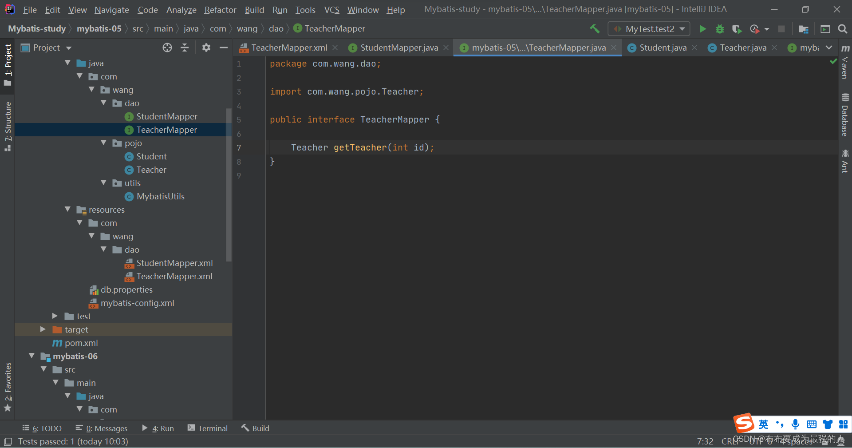Open Terminal tool window
Image resolution: width=852 pixels, height=448 pixels.
coord(208,428)
